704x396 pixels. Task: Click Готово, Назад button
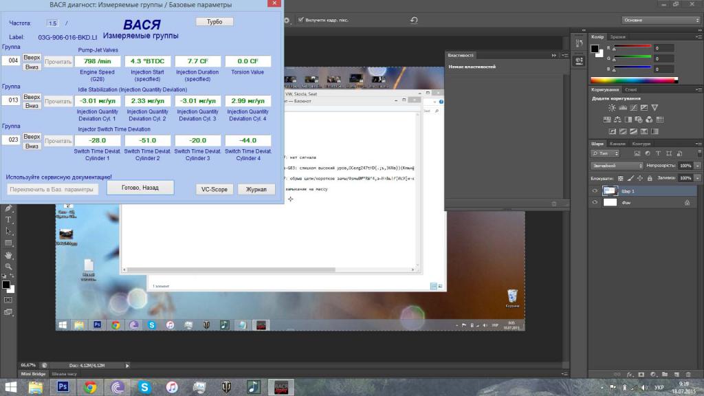(x=140, y=188)
